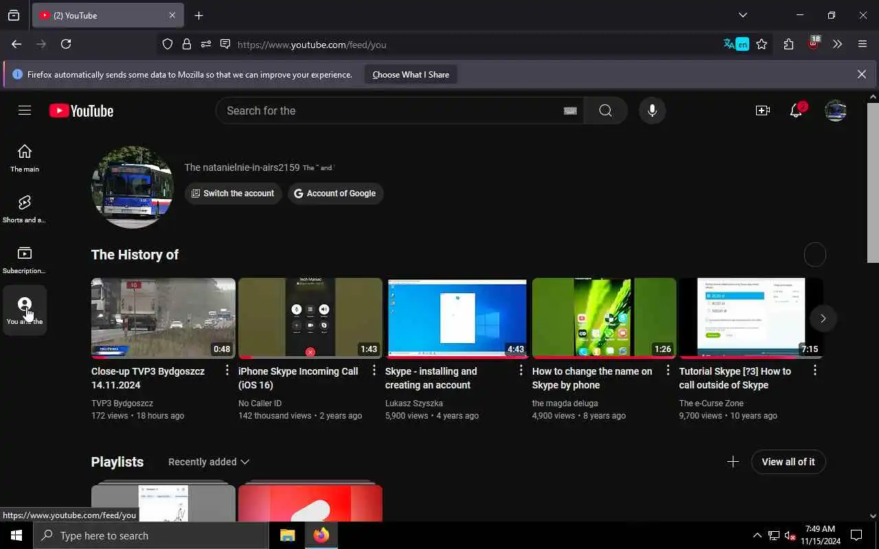Click Switch the account button
The width and height of the screenshot is (879, 549).
click(233, 194)
